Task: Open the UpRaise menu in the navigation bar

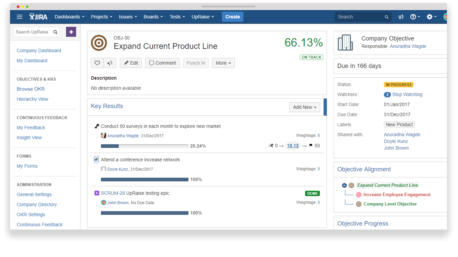Action: 203,17
